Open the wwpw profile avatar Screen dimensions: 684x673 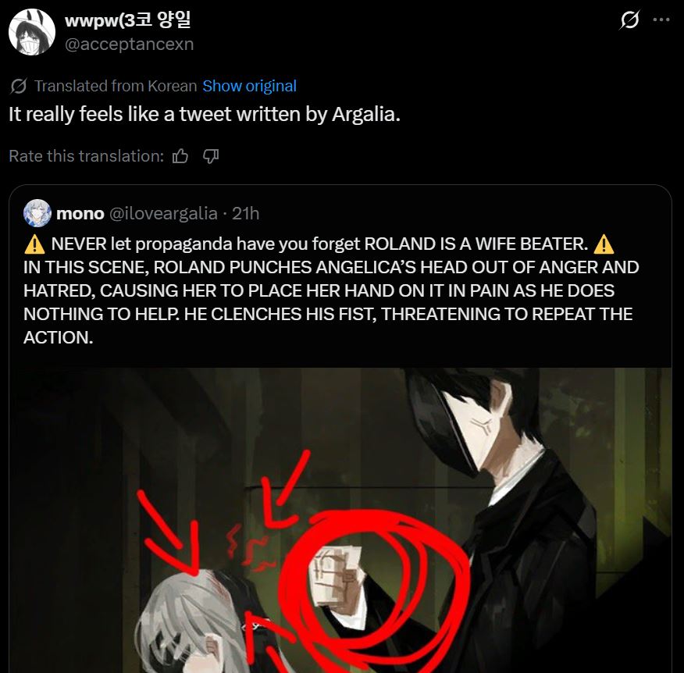[32, 32]
